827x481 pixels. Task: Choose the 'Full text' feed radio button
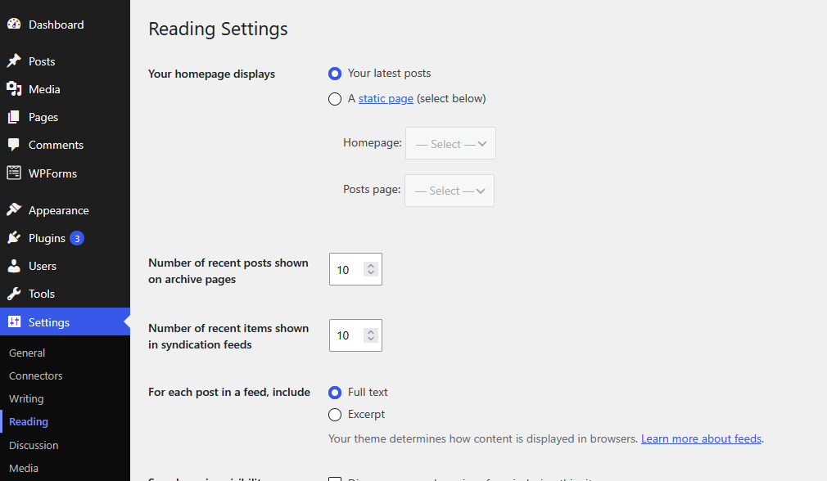tap(335, 393)
